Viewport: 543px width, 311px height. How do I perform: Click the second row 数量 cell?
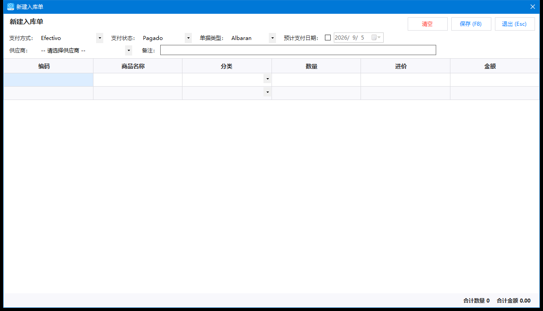tap(316, 93)
